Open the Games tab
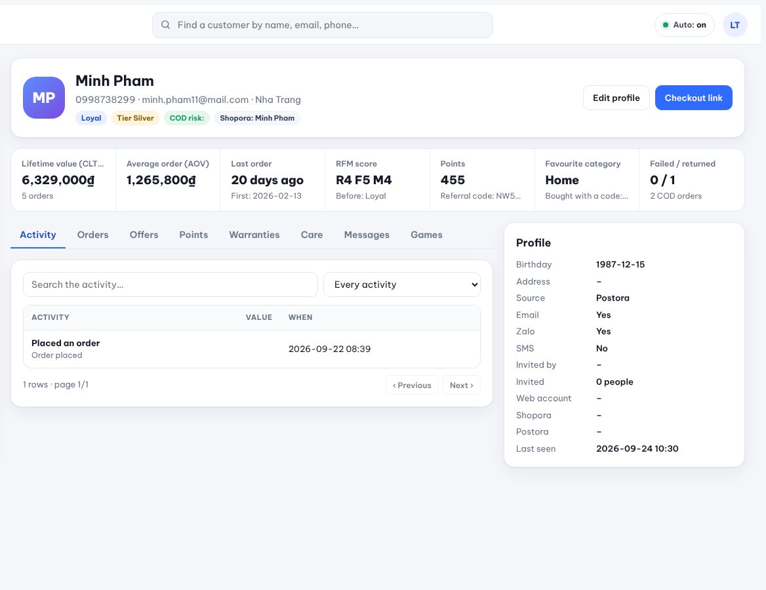 (x=426, y=235)
